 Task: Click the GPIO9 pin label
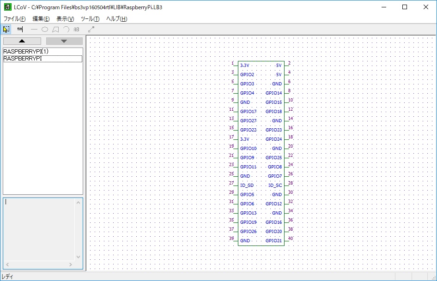(247, 158)
